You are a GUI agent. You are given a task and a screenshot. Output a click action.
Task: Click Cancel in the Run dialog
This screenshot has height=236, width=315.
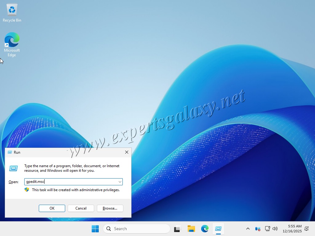coord(81,208)
